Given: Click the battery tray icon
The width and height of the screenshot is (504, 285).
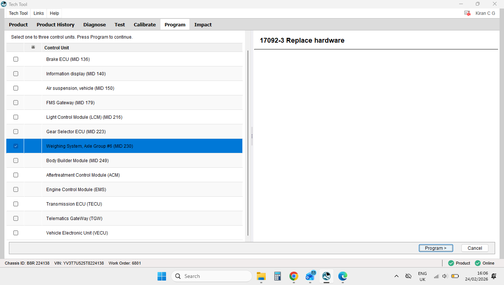Looking at the screenshot, I should pos(455,276).
